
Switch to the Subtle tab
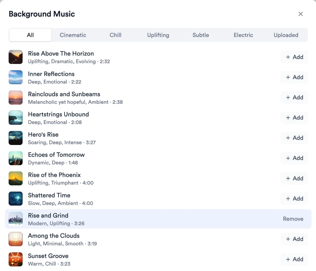pyautogui.click(x=201, y=35)
